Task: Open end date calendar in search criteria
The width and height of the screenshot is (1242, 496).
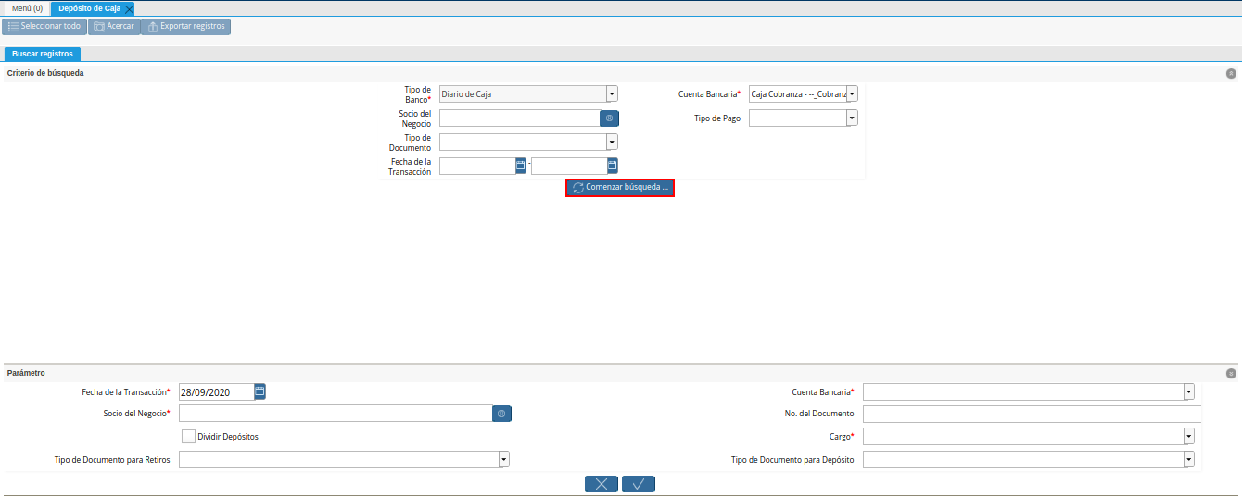Action: click(612, 166)
